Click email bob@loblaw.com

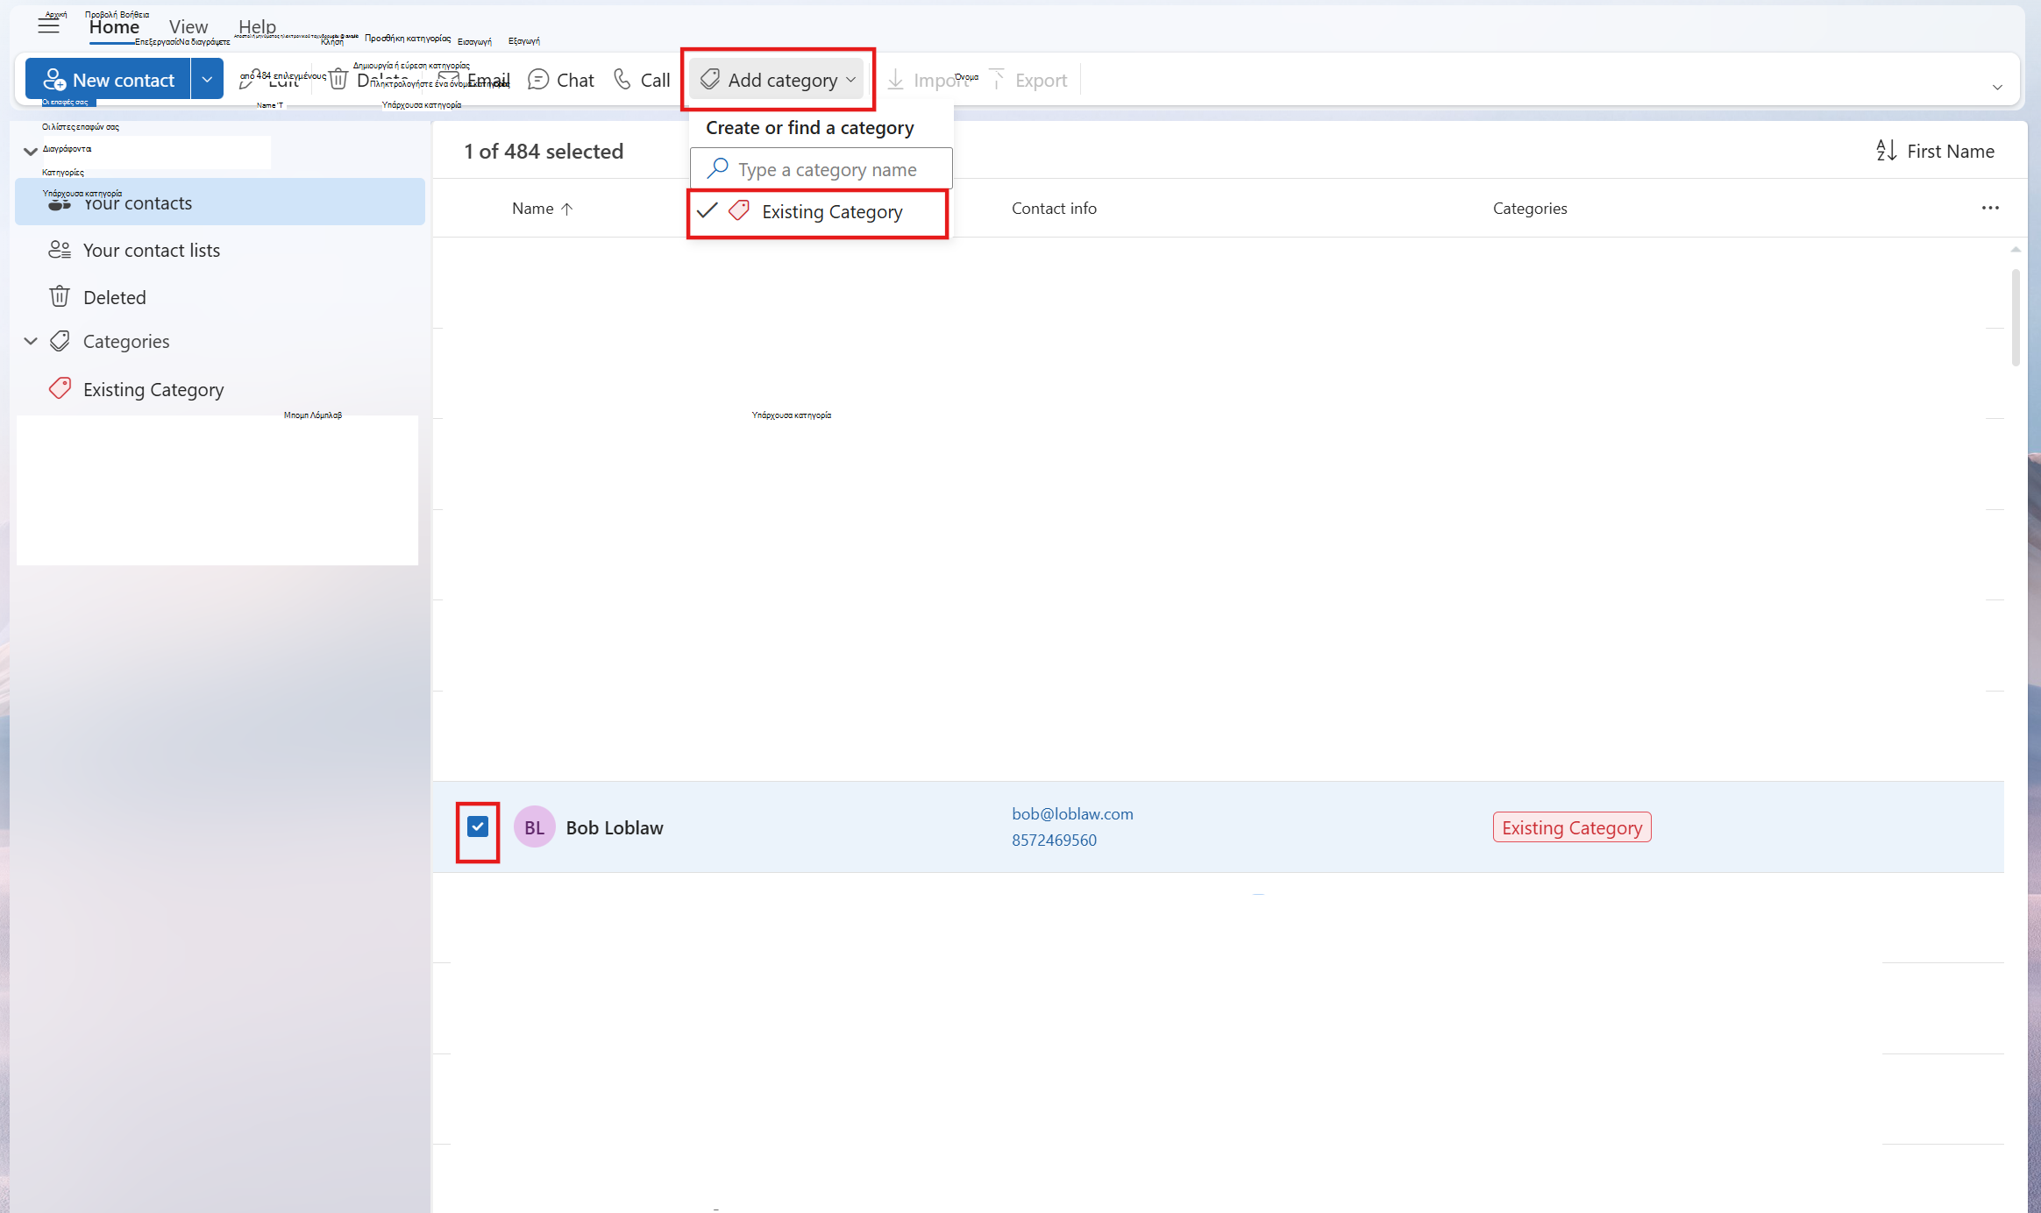(x=1072, y=813)
